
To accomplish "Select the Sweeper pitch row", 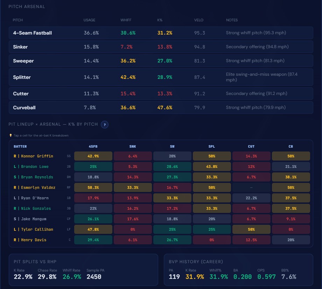I will 161,61.
